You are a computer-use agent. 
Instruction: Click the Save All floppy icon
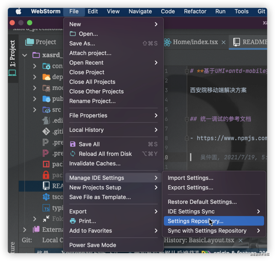[x=73, y=144]
